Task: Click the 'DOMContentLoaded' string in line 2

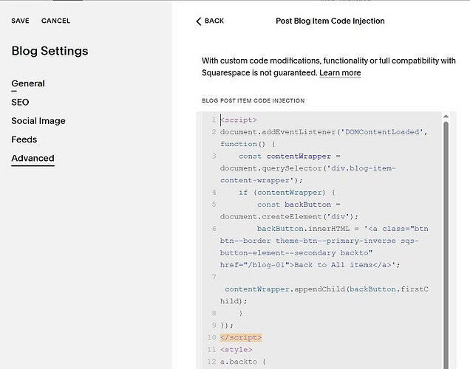Action: [382, 132]
